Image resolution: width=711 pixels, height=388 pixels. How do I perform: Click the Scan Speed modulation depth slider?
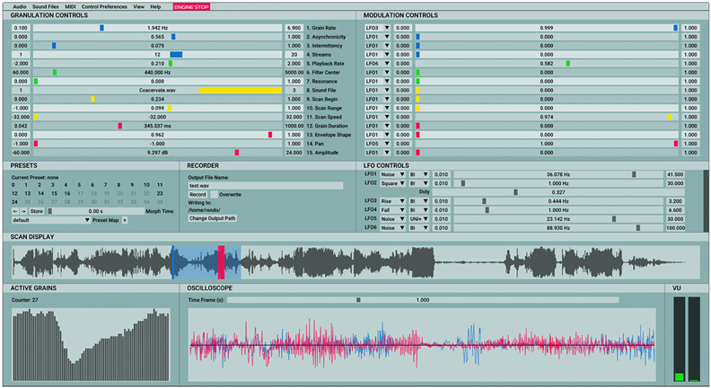click(x=547, y=117)
